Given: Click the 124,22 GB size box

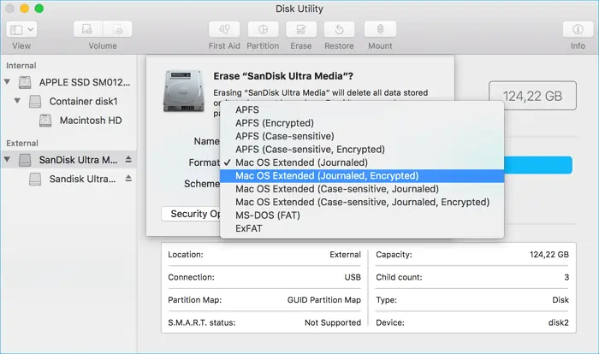Looking at the screenshot, I should 532,96.
